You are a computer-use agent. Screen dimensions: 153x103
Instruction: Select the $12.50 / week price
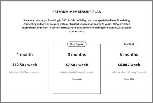(x=25, y=65)
